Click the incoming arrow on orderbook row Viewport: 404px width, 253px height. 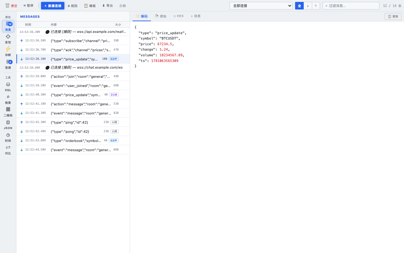point(21,141)
